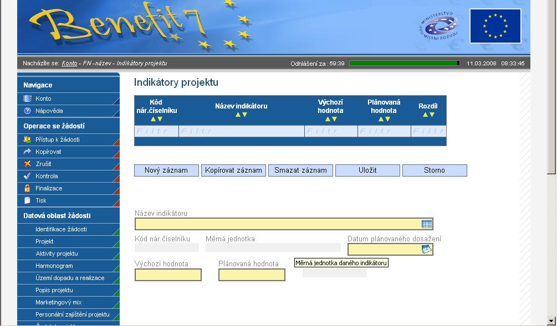
Task: Click the Plánovaná hodnota filter field
Action: pyautogui.click(x=385, y=131)
